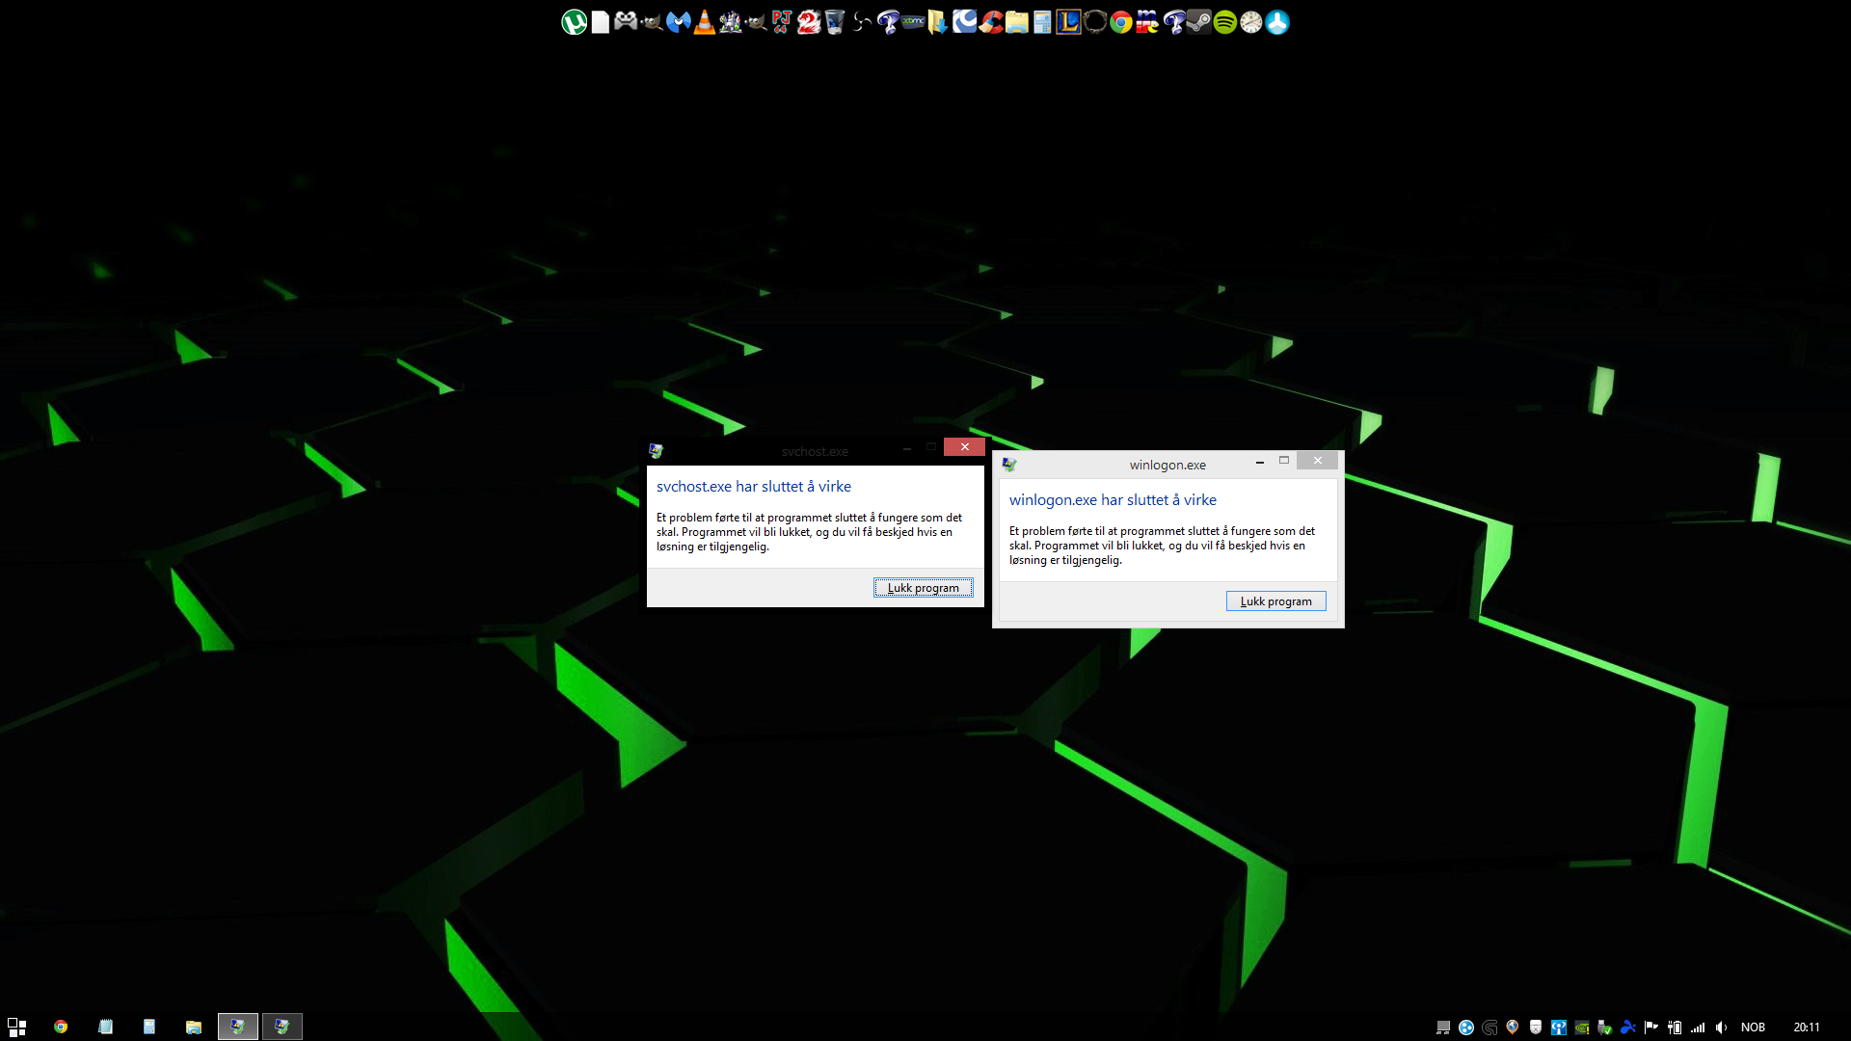The image size is (1851, 1041).
Task: Launch XBMC media center icon
Action: [x=913, y=21]
